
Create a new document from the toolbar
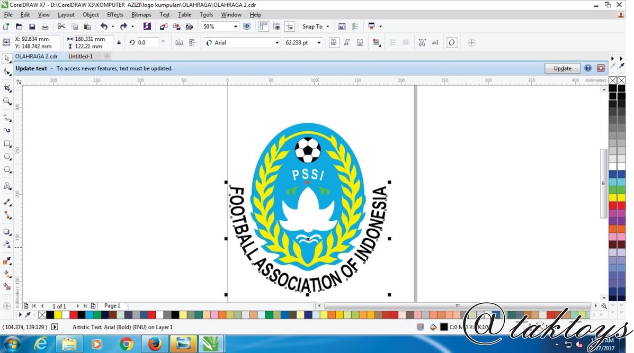(x=6, y=26)
